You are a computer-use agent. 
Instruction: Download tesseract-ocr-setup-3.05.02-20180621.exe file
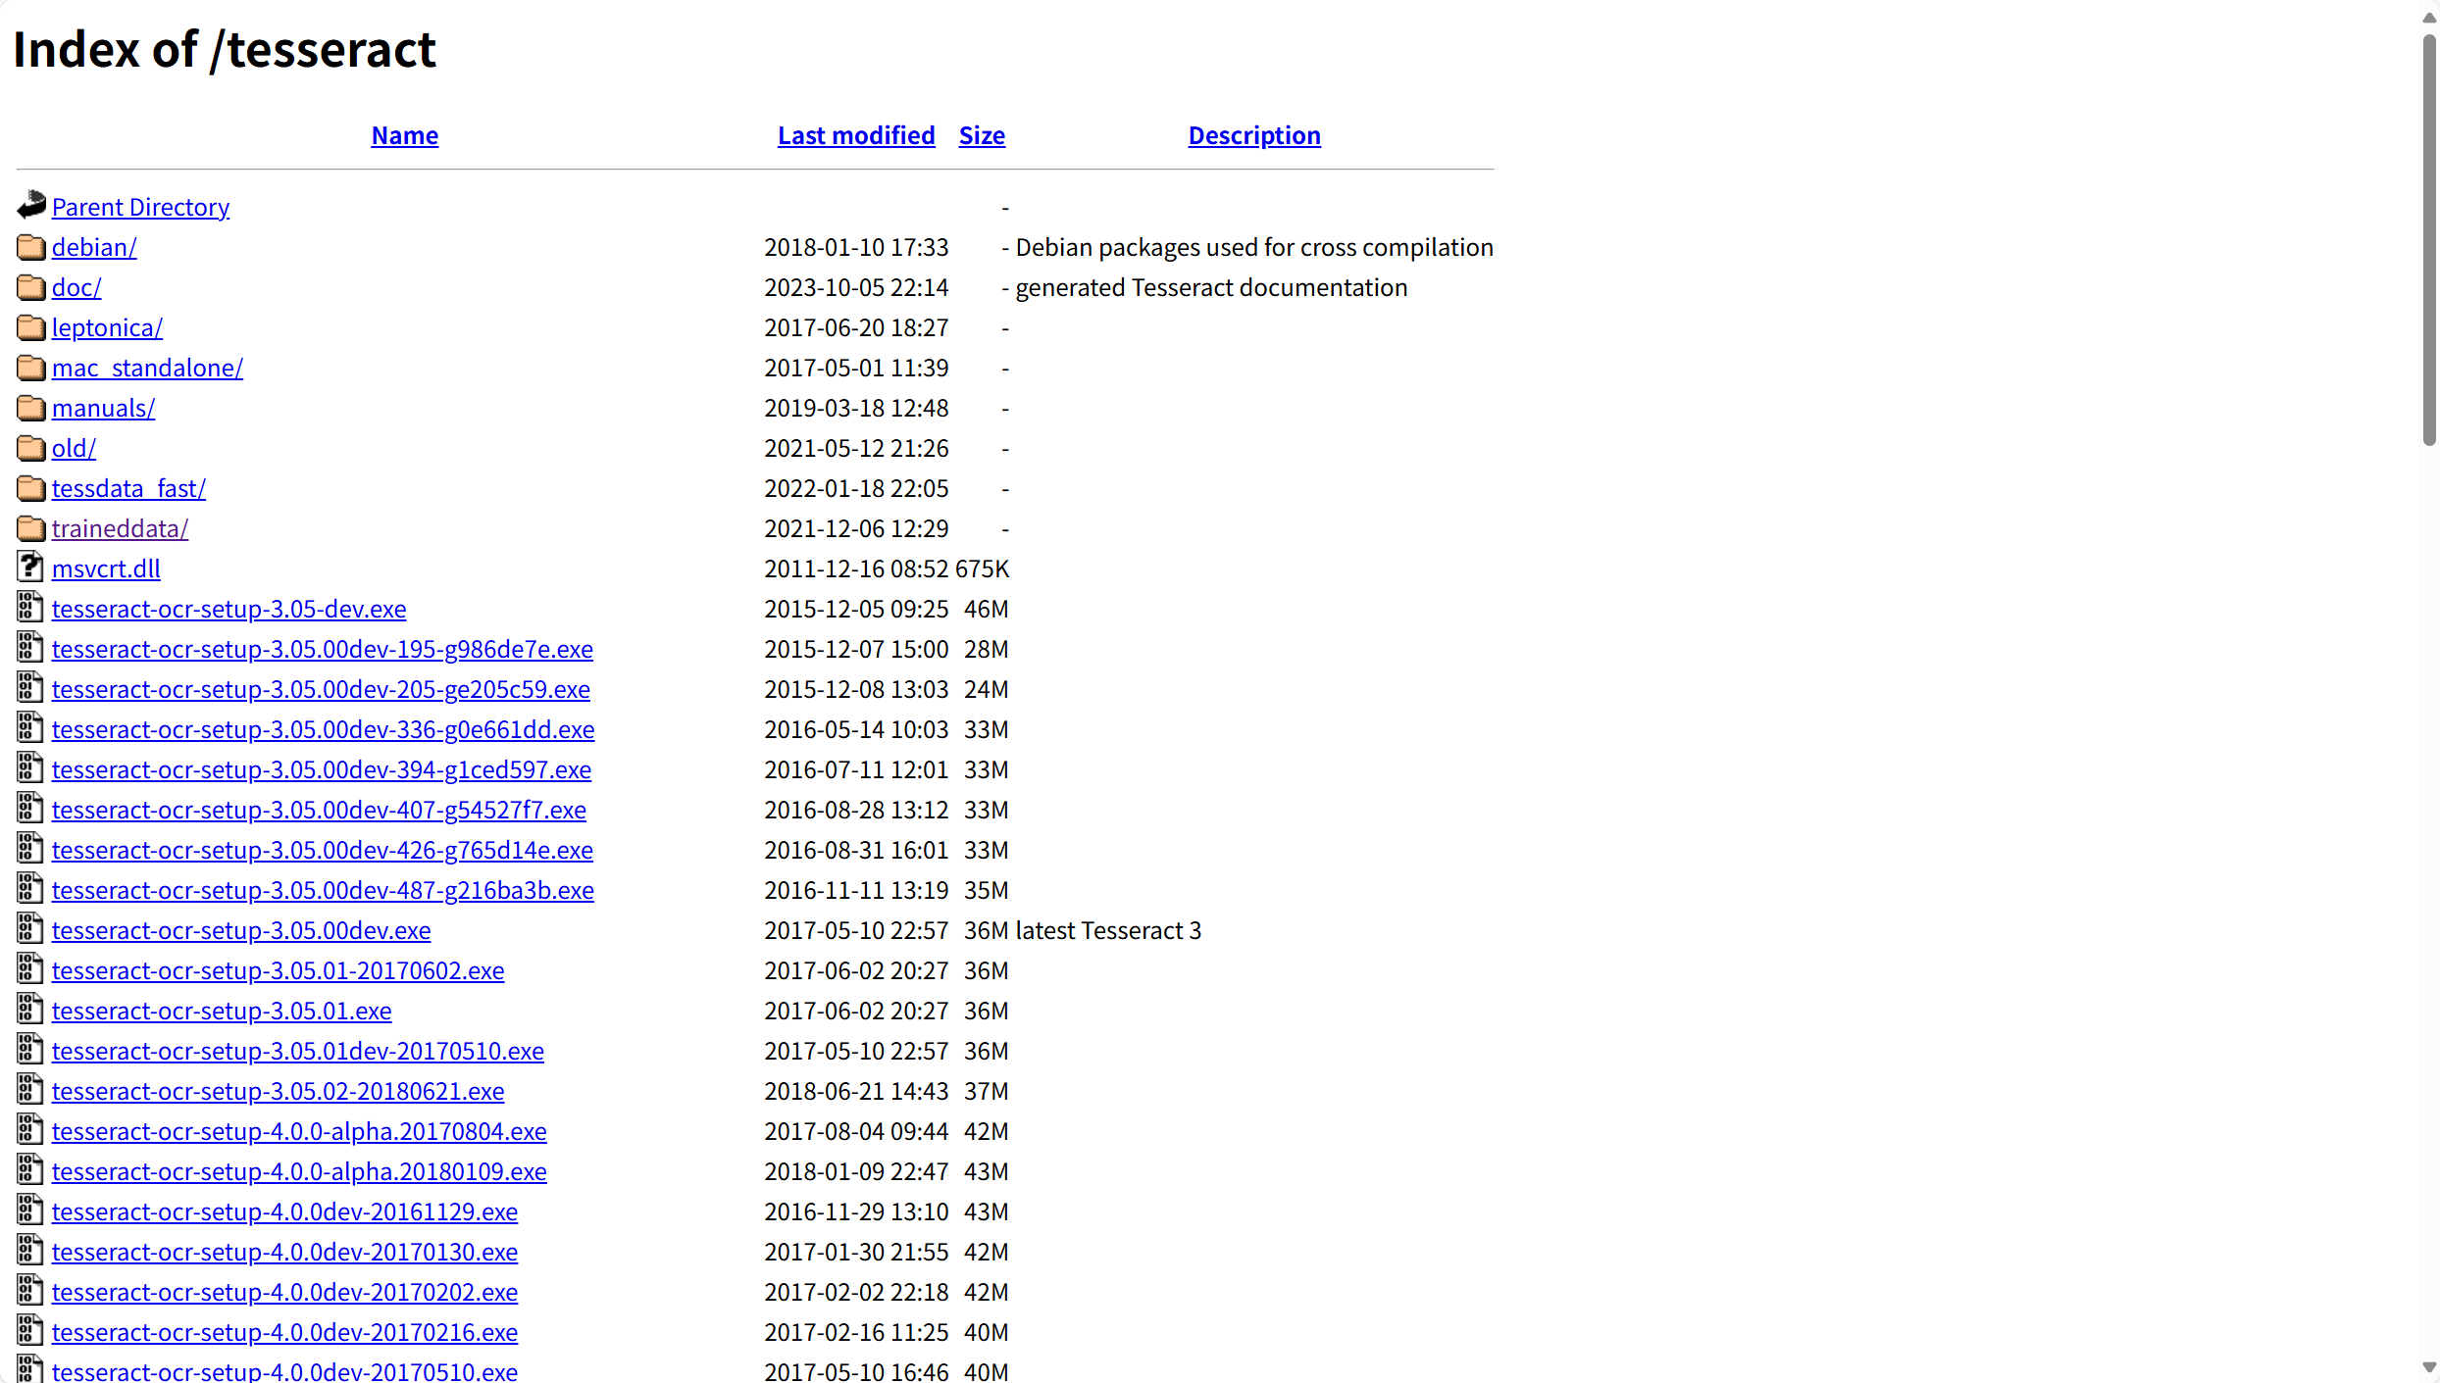click(278, 1091)
